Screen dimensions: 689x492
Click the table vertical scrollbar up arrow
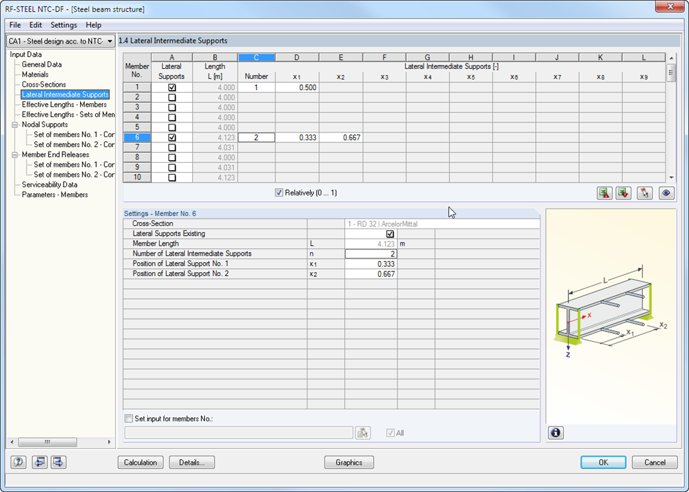(671, 58)
